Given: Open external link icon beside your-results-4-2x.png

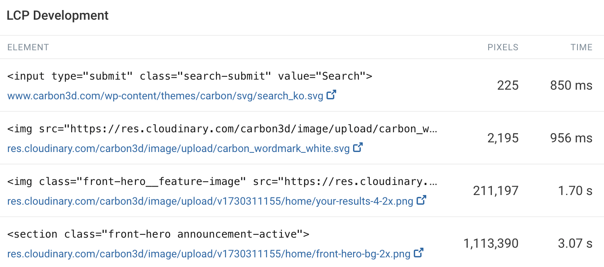Looking at the screenshot, I should pyautogui.click(x=421, y=200).
